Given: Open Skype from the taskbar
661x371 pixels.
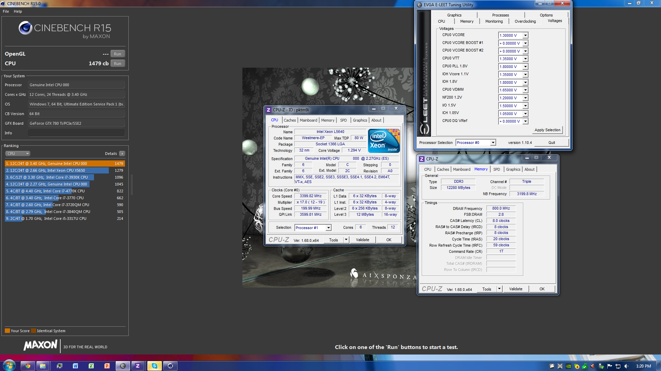Looking at the screenshot, I should point(155,366).
